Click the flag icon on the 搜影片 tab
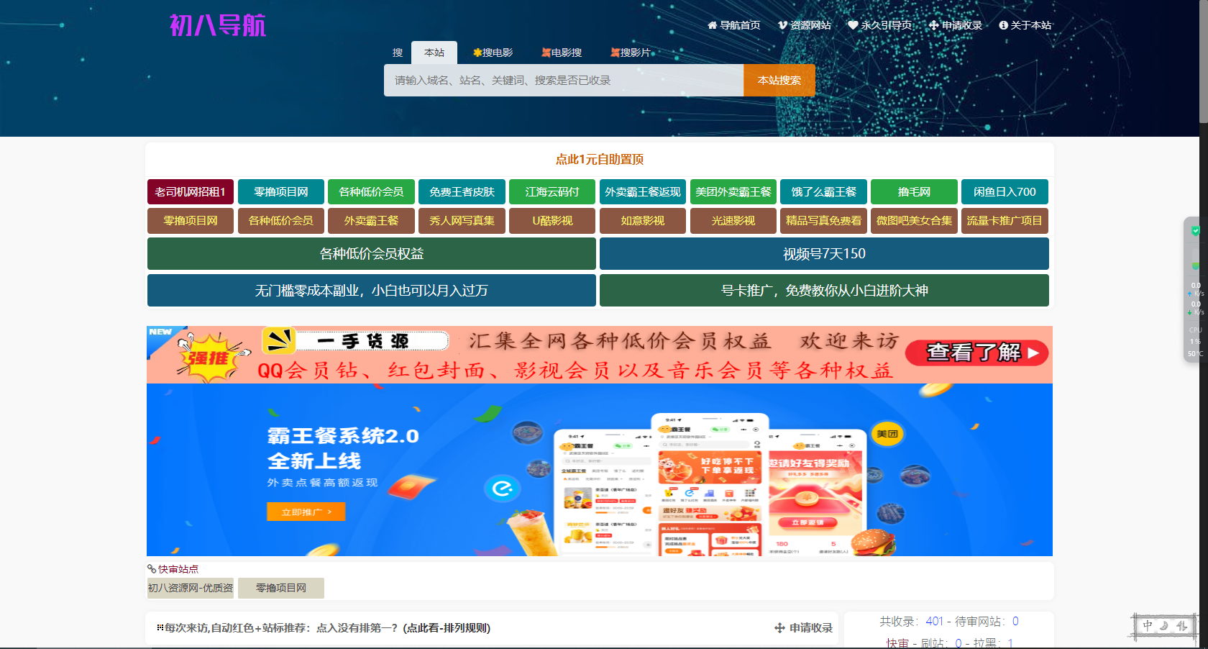 616,52
